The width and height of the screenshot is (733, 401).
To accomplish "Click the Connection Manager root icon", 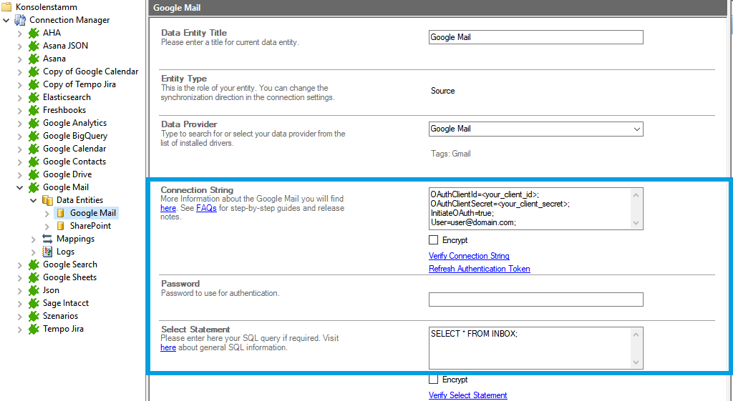I will point(20,20).
